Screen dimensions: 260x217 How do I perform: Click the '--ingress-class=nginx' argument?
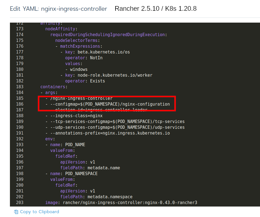pos(76,116)
